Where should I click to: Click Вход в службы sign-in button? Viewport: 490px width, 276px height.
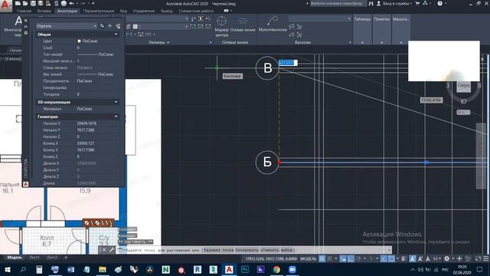click(396, 3)
